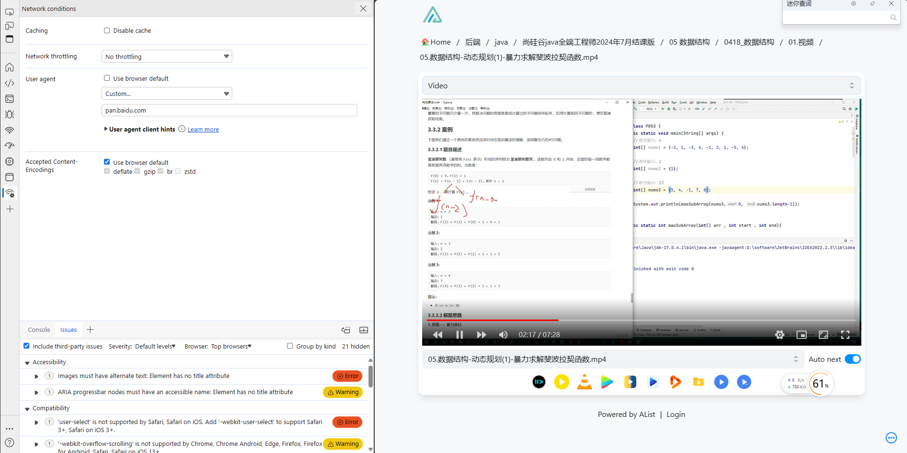
Task: Open the Console terminal icon in the DevTools sidebar
Action: [9, 99]
